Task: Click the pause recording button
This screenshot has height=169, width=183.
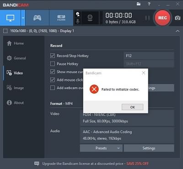Action: (147, 18)
